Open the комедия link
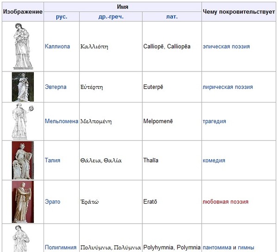 tap(214, 161)
